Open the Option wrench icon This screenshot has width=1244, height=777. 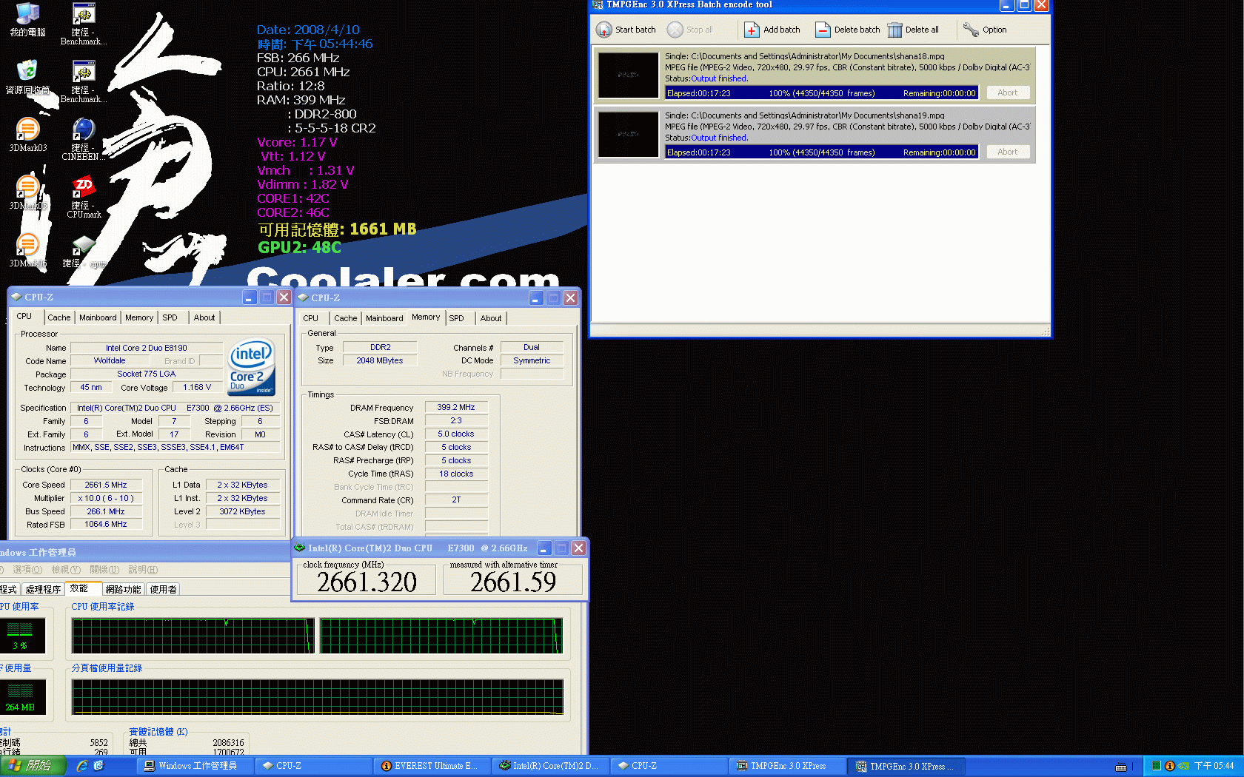(970, 30)
